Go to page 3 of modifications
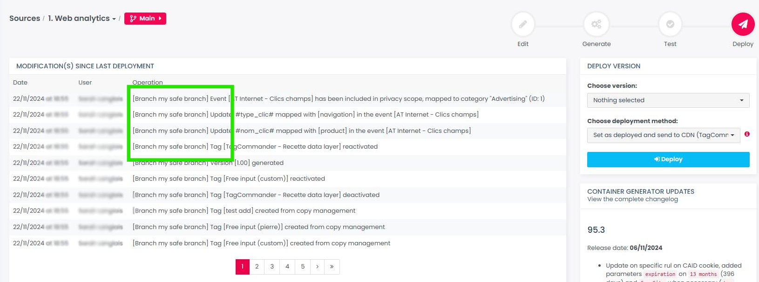This screenshot has width=759, height=282. [272, 267]
